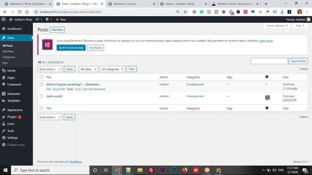Check the What id Digital marketing? post

coord(41,84)
